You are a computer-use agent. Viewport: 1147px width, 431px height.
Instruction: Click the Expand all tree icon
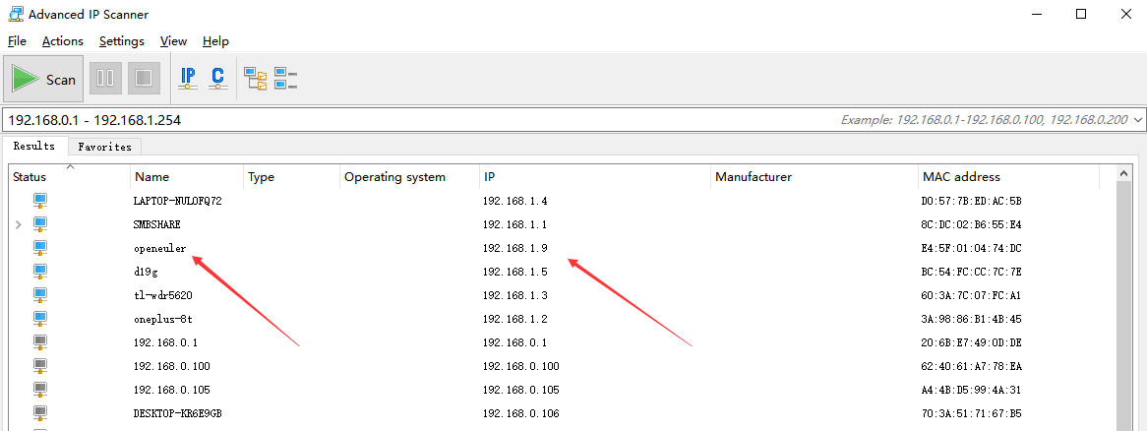(256, 79)
